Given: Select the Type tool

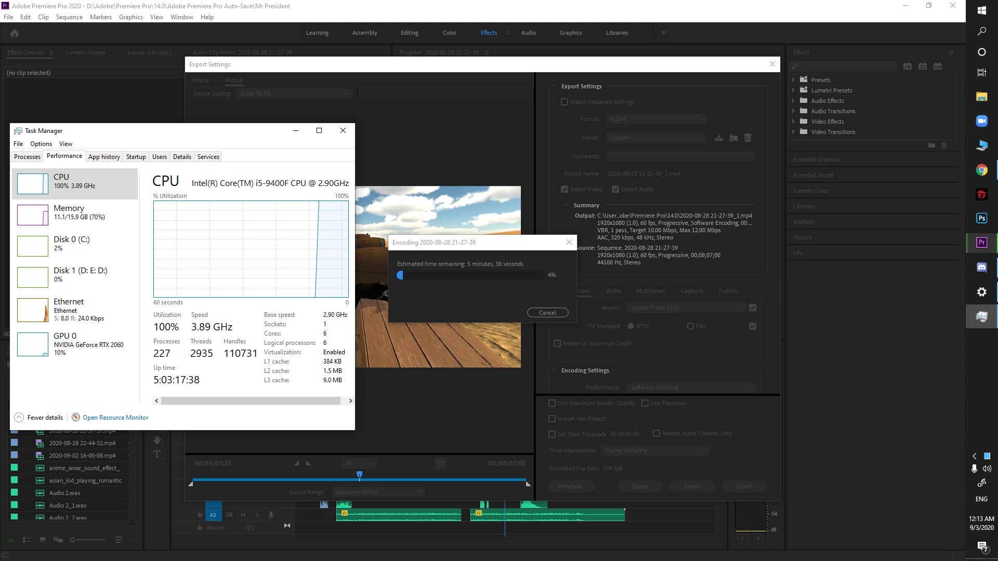Looking at the screenshot, I should pyautogui.click(x=157, y=455).
